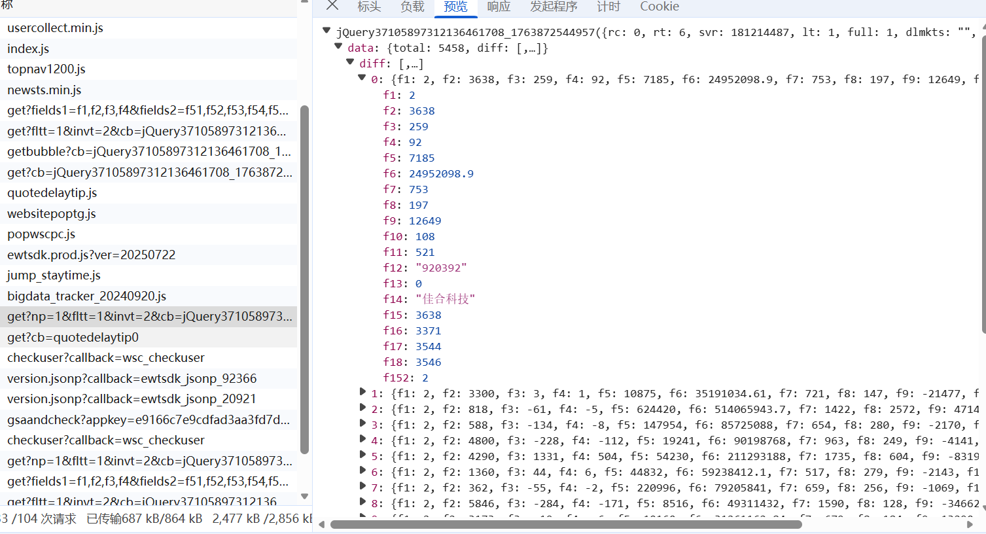This screenshot has height=534, width=986.
Task: Expand diff item 2
Action: pyautogui.click(x=362, y=408)
